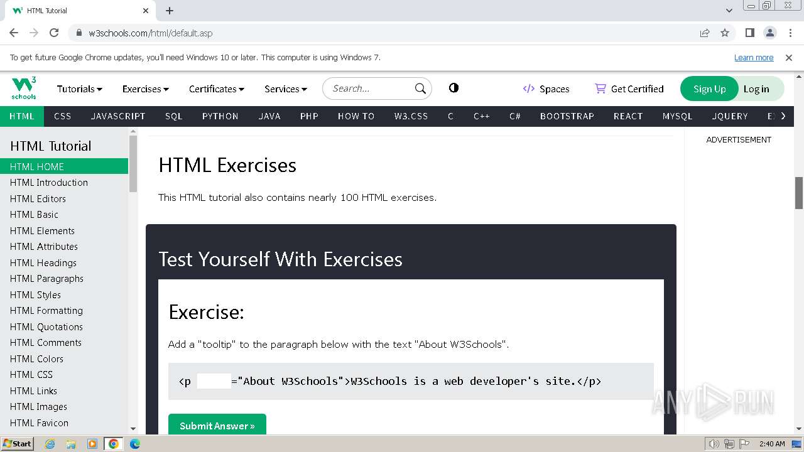Screen dimensions: 804x452
Task: Click the search magnifier icon
Action: point(420,89)
